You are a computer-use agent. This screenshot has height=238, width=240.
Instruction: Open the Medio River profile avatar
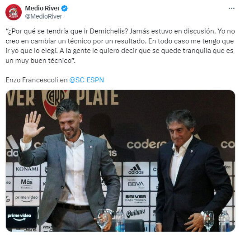pos(14,12)
